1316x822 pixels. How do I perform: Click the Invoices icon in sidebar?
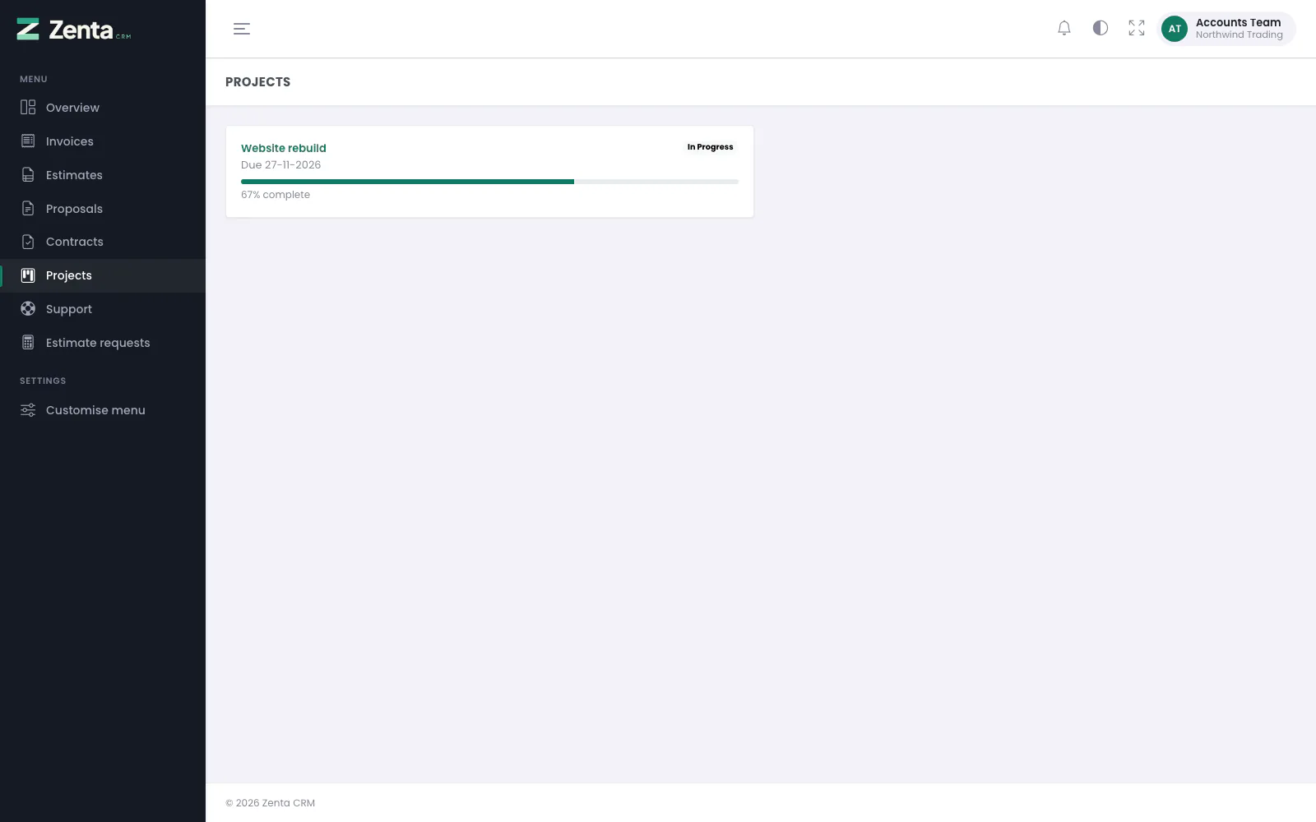[x=28, y=141]
